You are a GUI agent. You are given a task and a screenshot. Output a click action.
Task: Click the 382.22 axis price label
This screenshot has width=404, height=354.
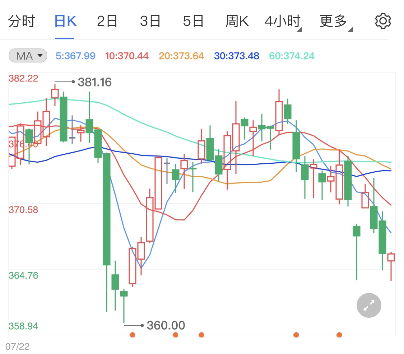23,78
